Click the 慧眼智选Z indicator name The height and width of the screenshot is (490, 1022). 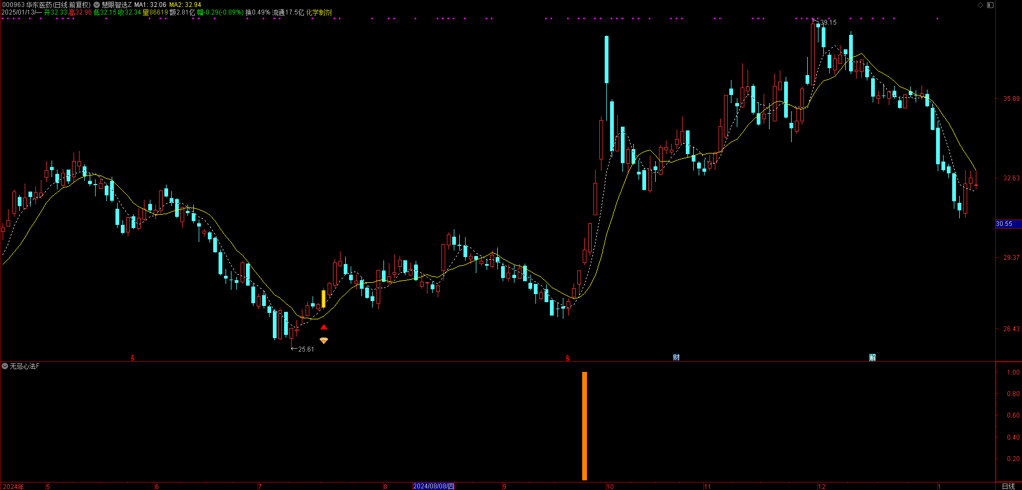click(117, 5)
